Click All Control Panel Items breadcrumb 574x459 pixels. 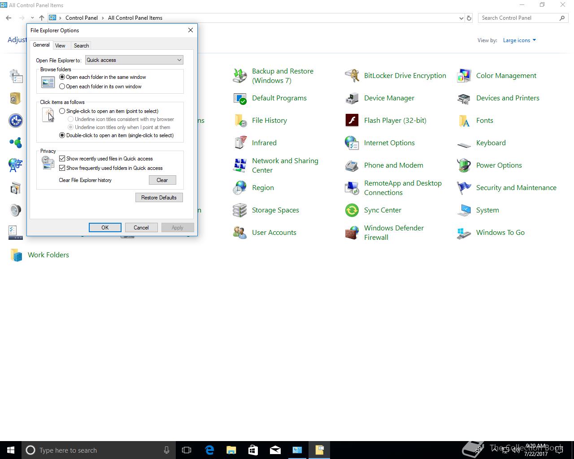click(x=135, y=18)
